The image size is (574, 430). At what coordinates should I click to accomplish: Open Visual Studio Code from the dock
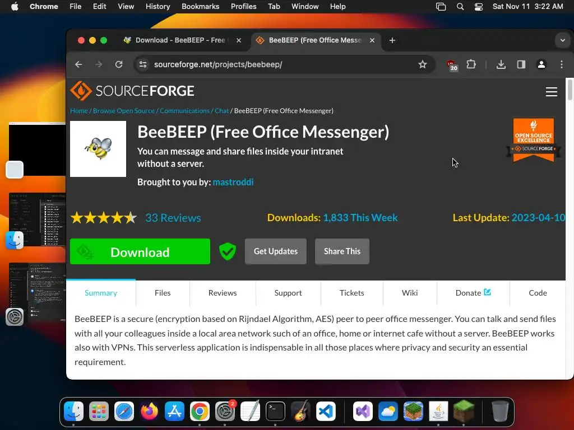coord(326,412)
